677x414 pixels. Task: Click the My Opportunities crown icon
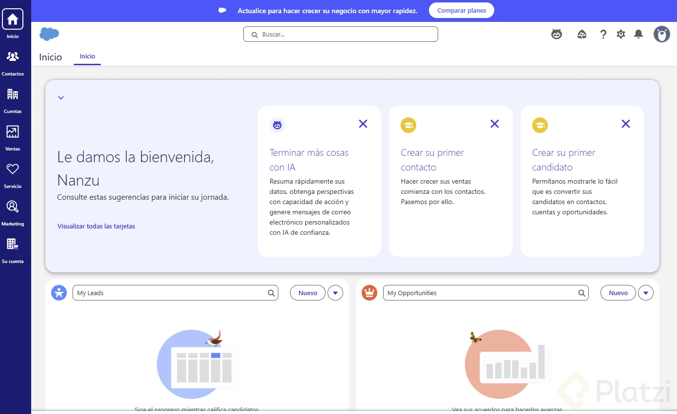tap(369, 293)
